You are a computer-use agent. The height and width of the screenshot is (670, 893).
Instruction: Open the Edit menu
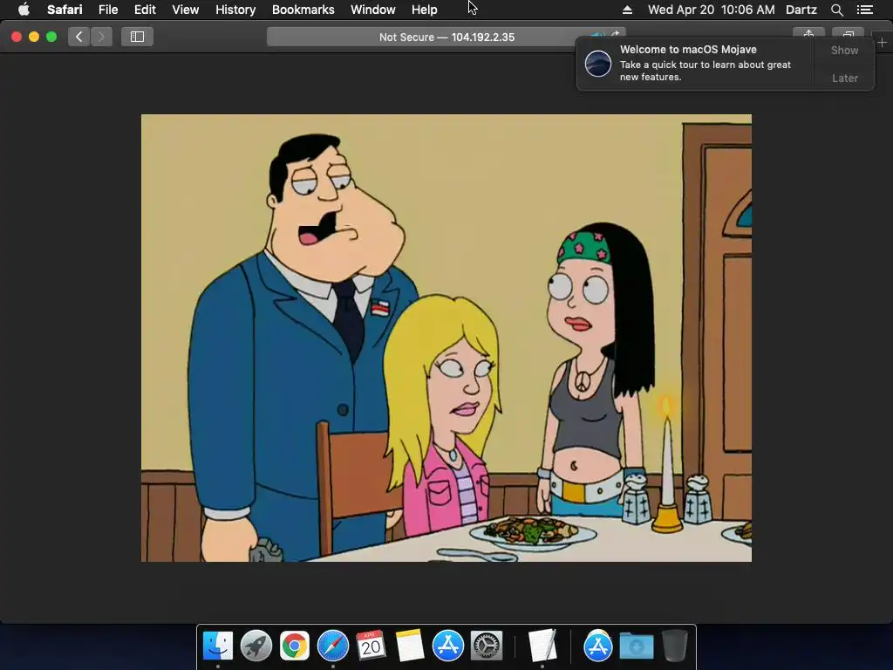click(145, 10)
